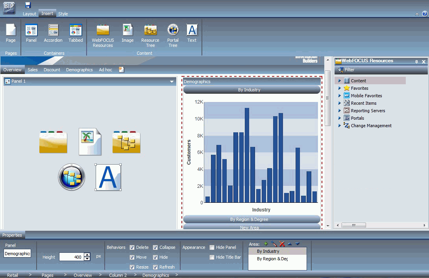Enable the Hide Panel checkbox
This screenshot has width=429, height=278.
click(212, 247)
